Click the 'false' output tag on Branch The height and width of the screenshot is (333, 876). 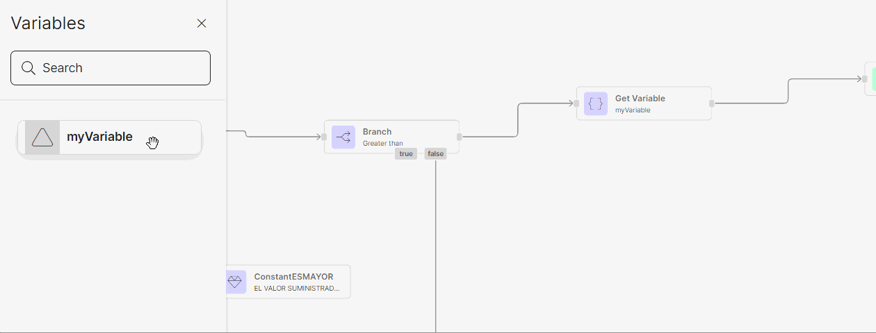point(436,154)
